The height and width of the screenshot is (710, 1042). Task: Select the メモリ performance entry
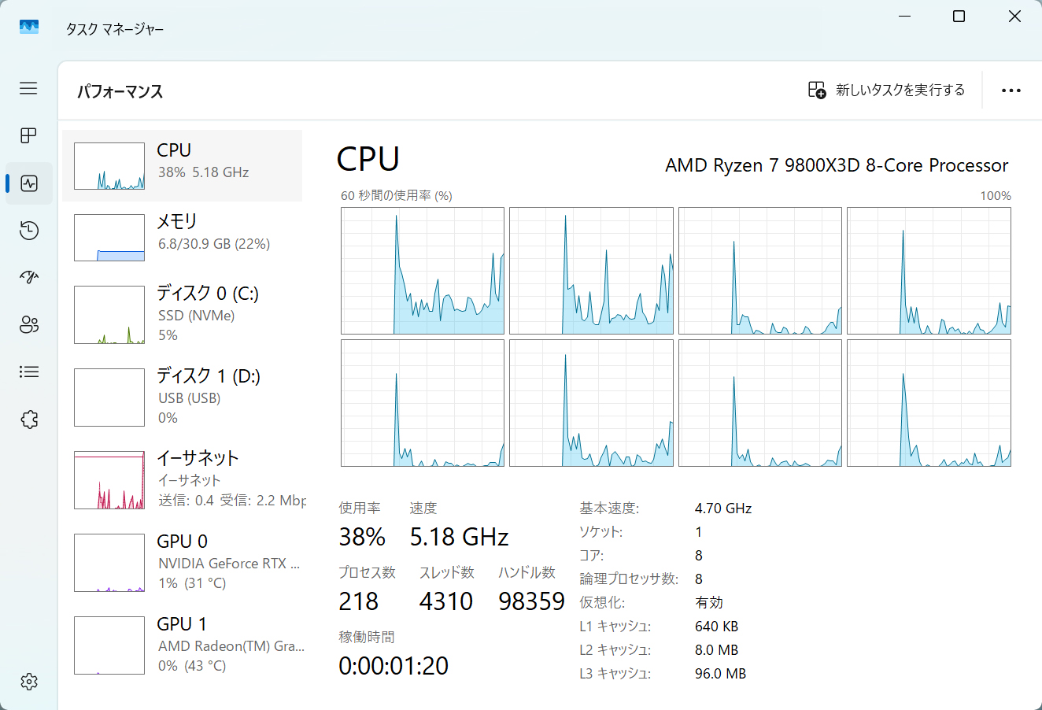183,237
